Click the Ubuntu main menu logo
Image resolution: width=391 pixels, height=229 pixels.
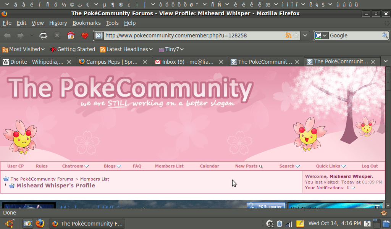coord(10,224)
